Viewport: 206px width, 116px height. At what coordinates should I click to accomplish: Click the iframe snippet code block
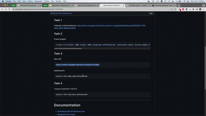102,45
